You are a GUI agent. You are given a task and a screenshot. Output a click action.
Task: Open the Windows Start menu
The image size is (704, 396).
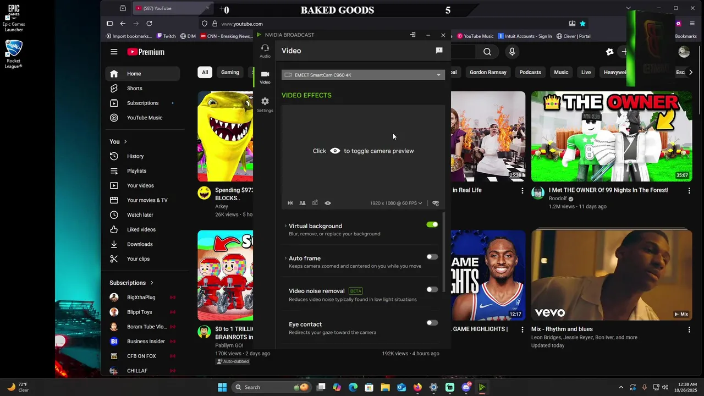pos(222,387)
